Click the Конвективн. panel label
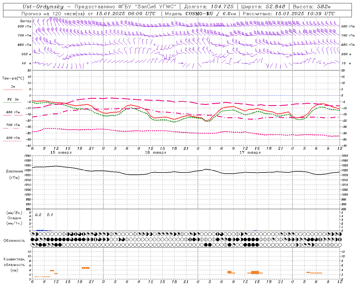 coord(14,259)
